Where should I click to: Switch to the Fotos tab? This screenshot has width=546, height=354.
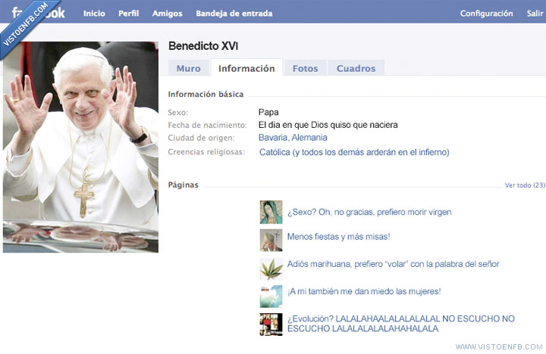[305, 68]
